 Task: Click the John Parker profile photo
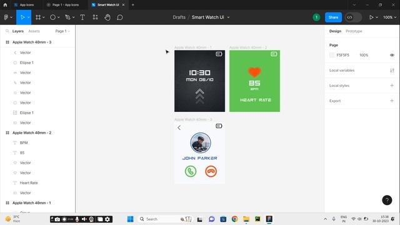pos(201,143)
